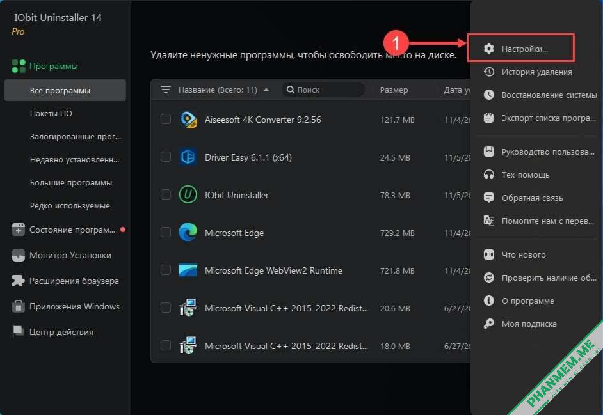Click the export list icon beside Экспорт списка
This screenshot has height=415, width=603.
[x=489, y=118]
